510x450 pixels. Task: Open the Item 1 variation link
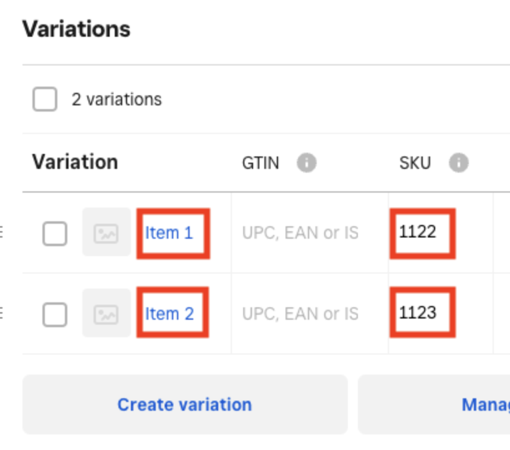(169, 233)
